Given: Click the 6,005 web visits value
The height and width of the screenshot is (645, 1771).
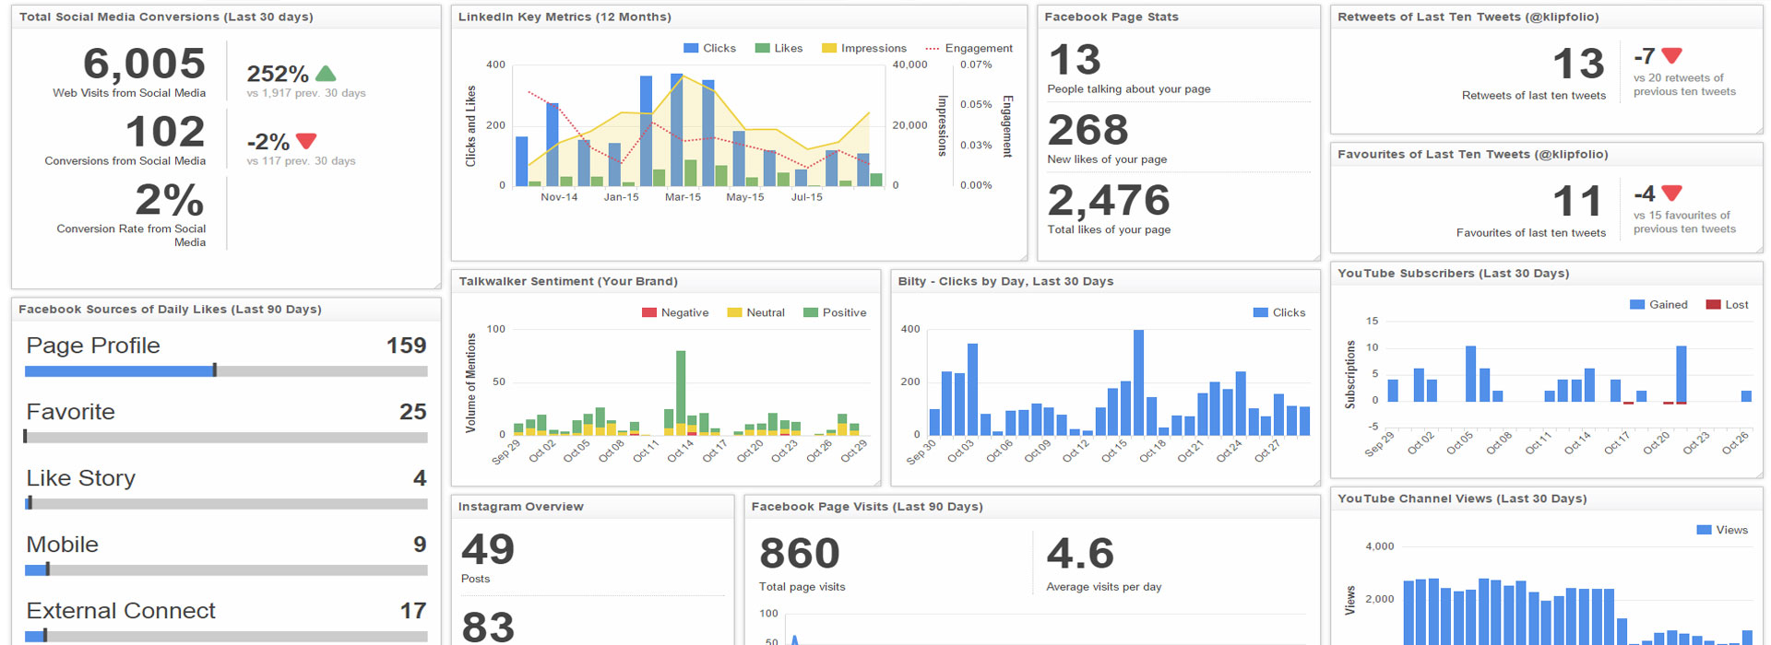Looking at the screenshot, I should 145,64.
